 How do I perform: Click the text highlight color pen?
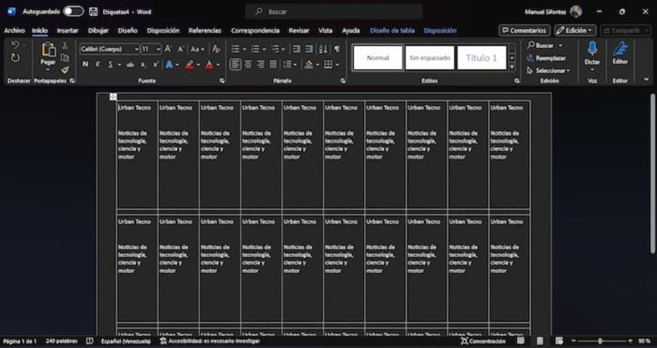click(x=190, y=64)
